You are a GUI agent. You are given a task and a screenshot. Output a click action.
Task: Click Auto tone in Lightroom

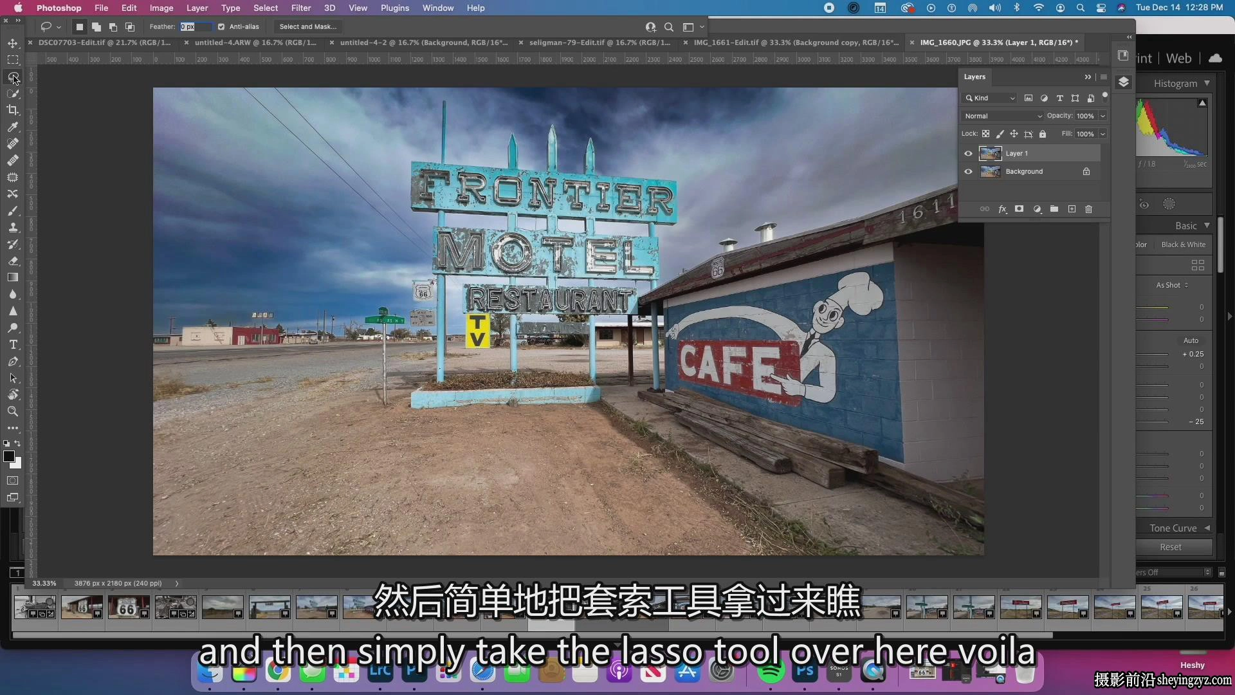pyautogui.click(x=1191, y=340)
